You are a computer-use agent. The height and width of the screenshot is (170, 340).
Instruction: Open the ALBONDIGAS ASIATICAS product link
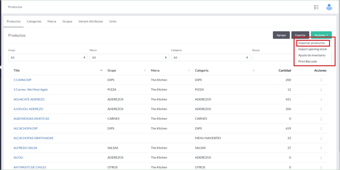(x=31, y=119)
